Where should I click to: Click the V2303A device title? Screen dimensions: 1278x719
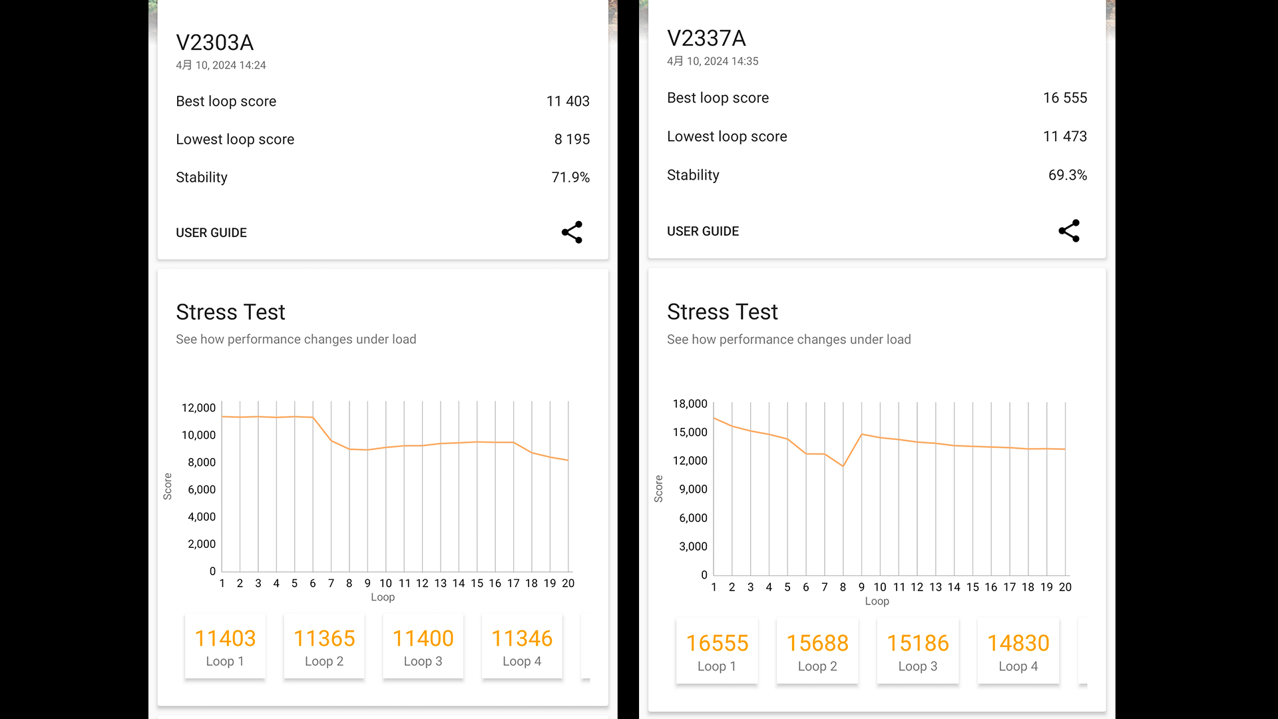(x=215, y=43)
